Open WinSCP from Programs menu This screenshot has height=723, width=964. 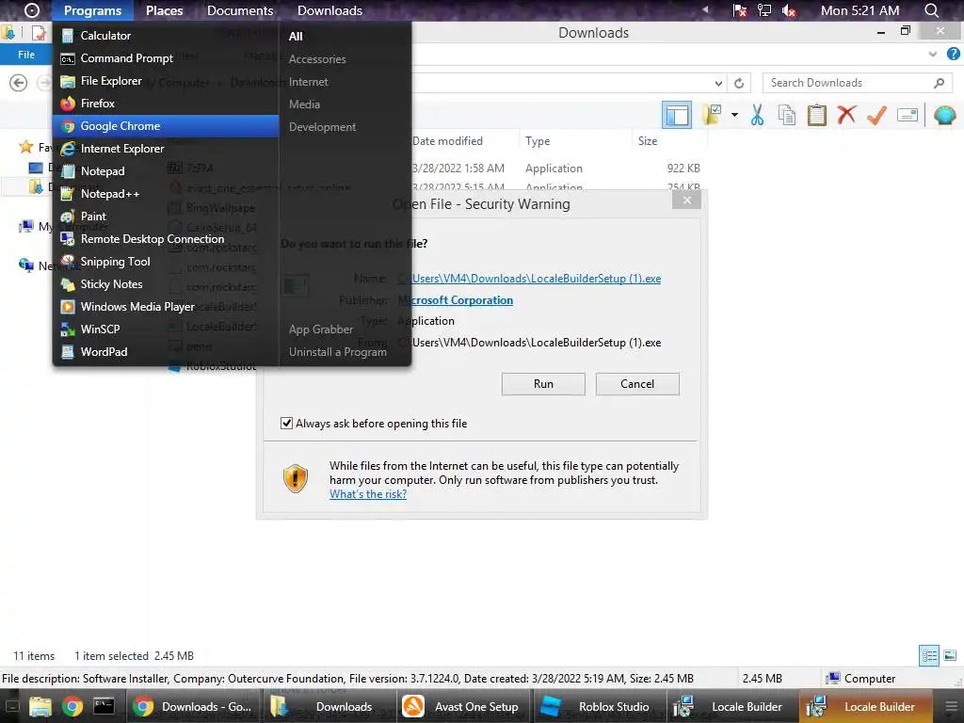coord(166,329)
